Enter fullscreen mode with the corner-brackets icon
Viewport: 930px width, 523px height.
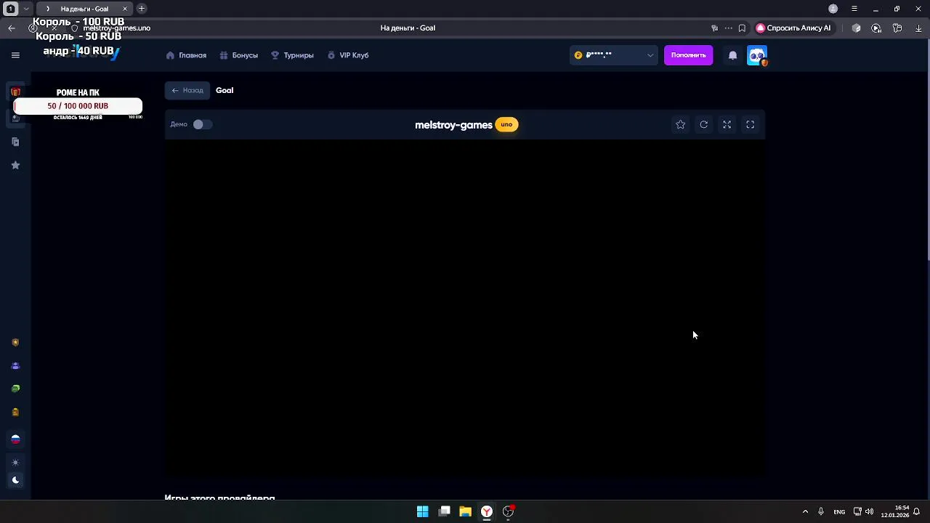751,125
